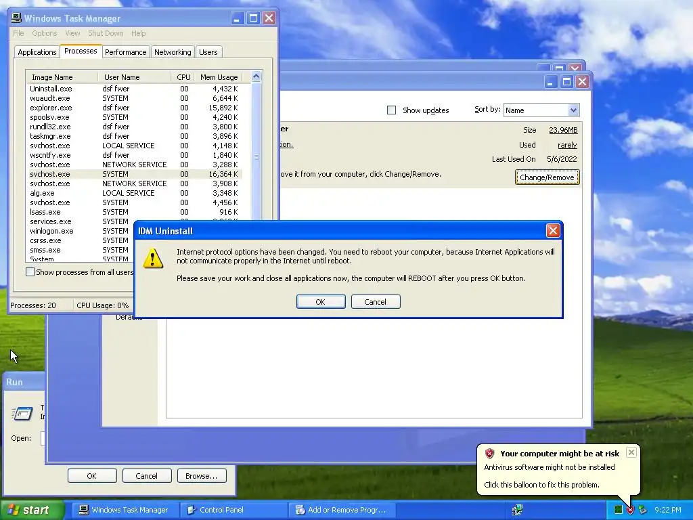Viewport: 693px width, 520px height.
Task: Select the explorer.exe process row
Action: (135, 108)
